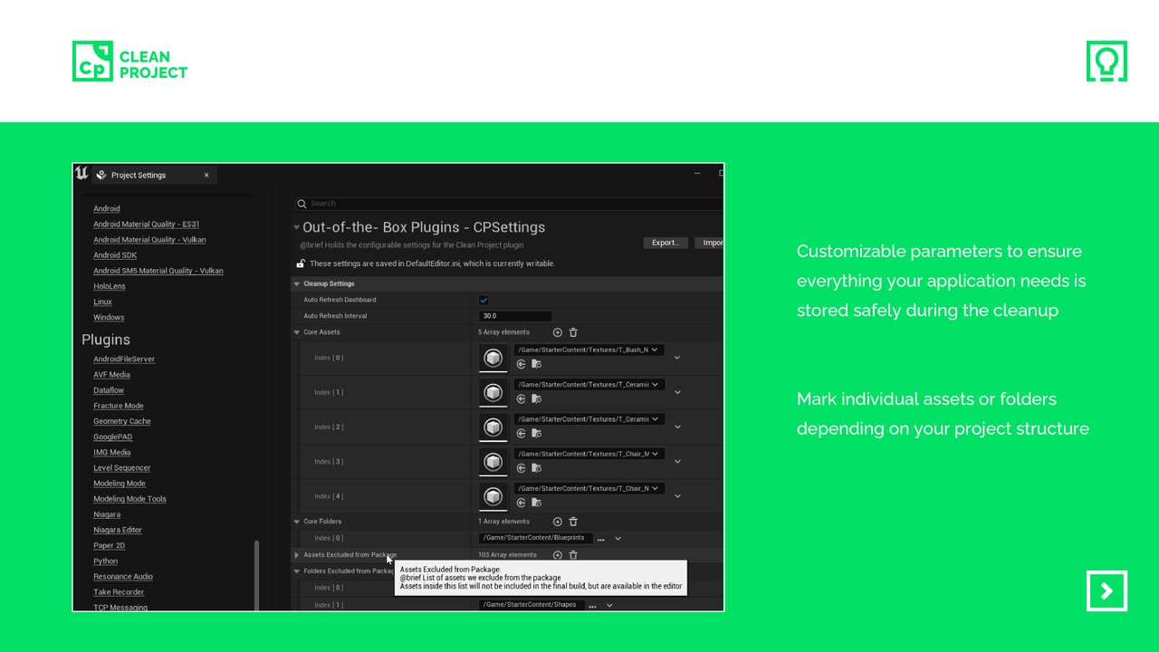Use selected asset arrow for Index 0
The height and width of the screenshot is (652, 1159).
click(521, 364)
